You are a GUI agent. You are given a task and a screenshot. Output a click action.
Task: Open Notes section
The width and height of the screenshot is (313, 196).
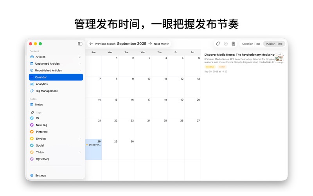pyautogui.click(x=56, y=105)
